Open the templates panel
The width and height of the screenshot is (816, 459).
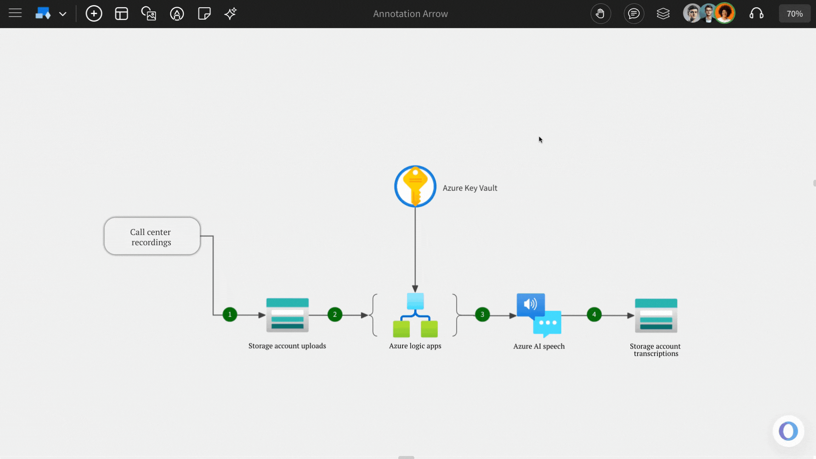[121, 13]
